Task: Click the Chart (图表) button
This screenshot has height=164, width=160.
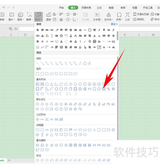Action: tap(49, 17)
